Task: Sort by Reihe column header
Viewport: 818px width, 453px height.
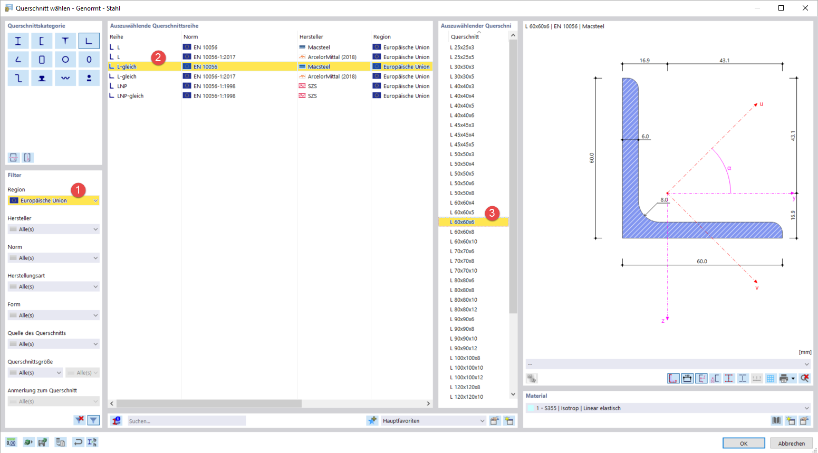Action: tap(117, 37)
